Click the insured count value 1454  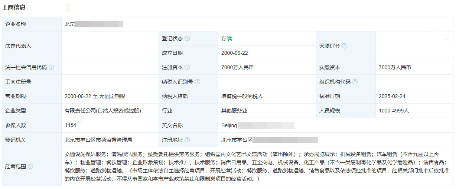pyautogui.click(x=70, y=125)
